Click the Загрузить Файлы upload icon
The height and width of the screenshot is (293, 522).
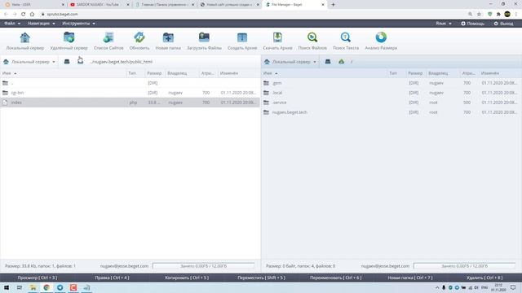click(204, 37)
